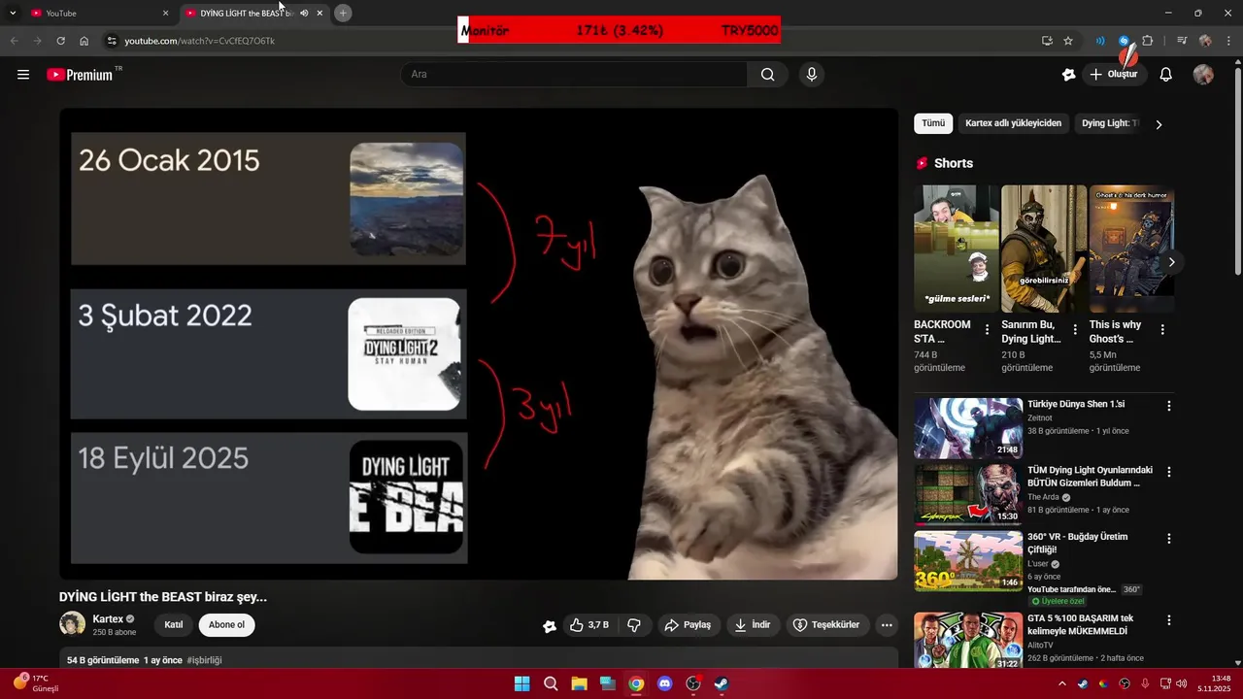Dislike the video
The width and height of the screenshot is (1243, 699).
pyautogui.click(x=634, y=625)
